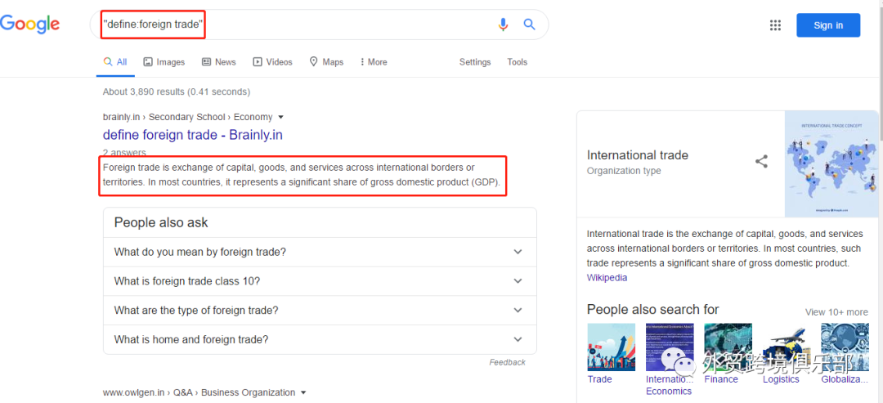
Task: Expand 'What is home and foreign trade?'
Action: pos(320,339)
